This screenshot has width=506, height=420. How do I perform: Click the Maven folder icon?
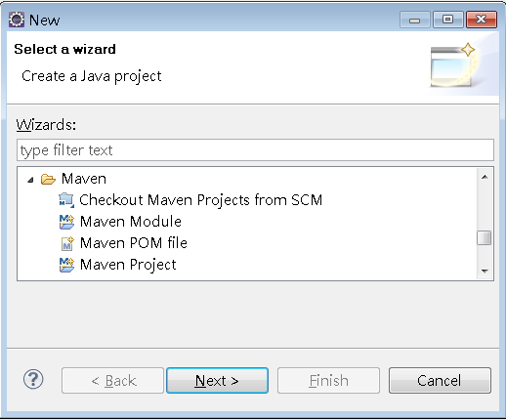click(x=48, y=179)
